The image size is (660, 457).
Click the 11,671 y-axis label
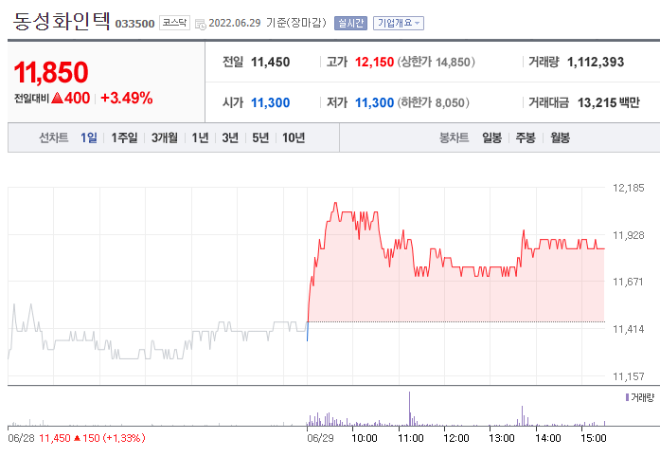pyautogui.click(x=628, y=282)
